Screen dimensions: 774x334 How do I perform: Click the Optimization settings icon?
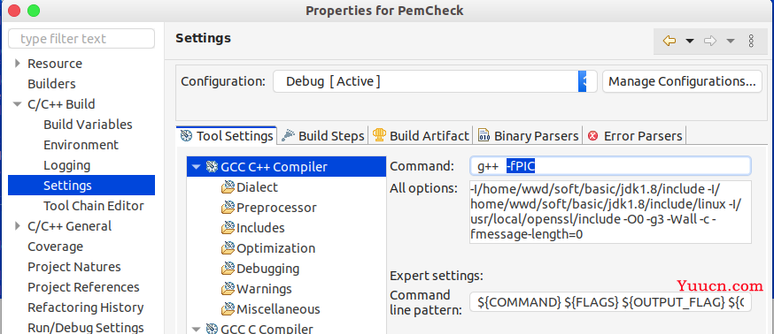coord(228,248)
